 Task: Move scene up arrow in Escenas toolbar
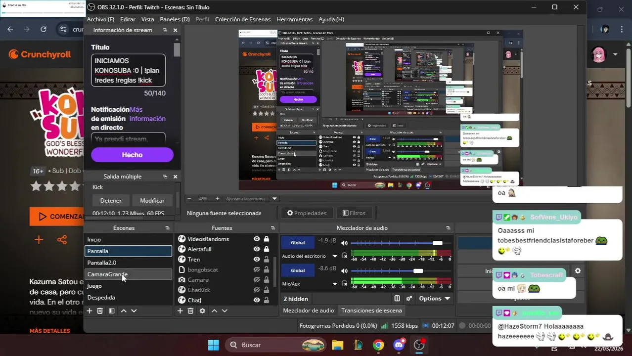(124, 311)
